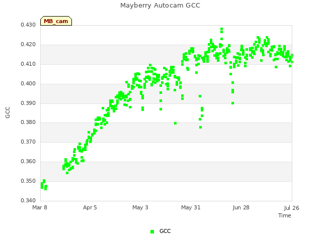Viewport: 322px width, 241px height.
Task: Click the 0.420 y-axis tick label
Action: [28, 45]
